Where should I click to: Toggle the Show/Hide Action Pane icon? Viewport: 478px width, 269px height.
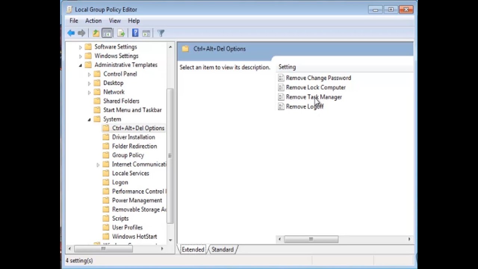146,33
